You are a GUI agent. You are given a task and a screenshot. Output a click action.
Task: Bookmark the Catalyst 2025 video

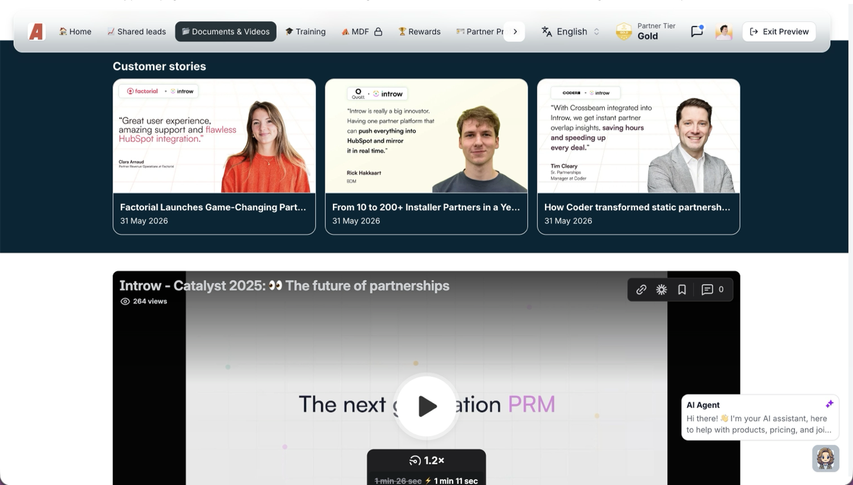682,289
